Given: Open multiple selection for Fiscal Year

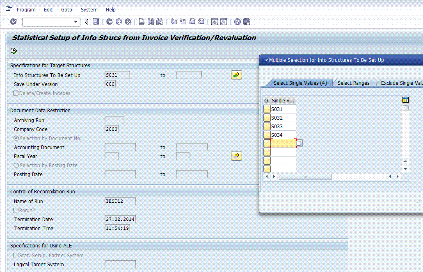Looking at the screenshot, I should tap(236, 156).
